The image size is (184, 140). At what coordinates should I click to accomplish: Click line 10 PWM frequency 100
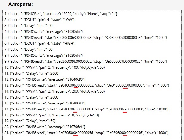[55, 67]
